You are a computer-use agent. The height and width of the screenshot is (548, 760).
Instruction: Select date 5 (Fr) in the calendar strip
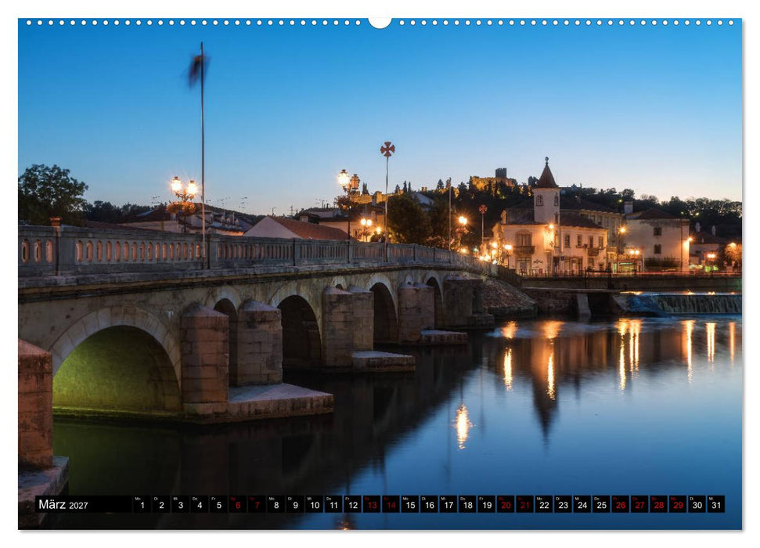[x=218, y=504]
